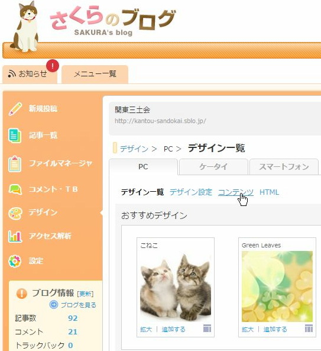The image size is (321, 351).
Task: Click the layout icon on Green Leaves
Action: 309,329
